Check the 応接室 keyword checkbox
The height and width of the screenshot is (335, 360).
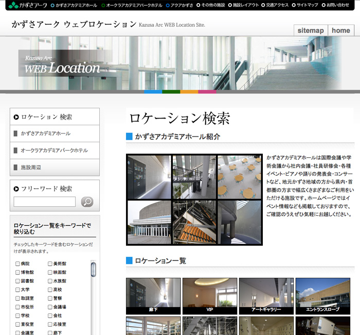click(x=50, y=324)
